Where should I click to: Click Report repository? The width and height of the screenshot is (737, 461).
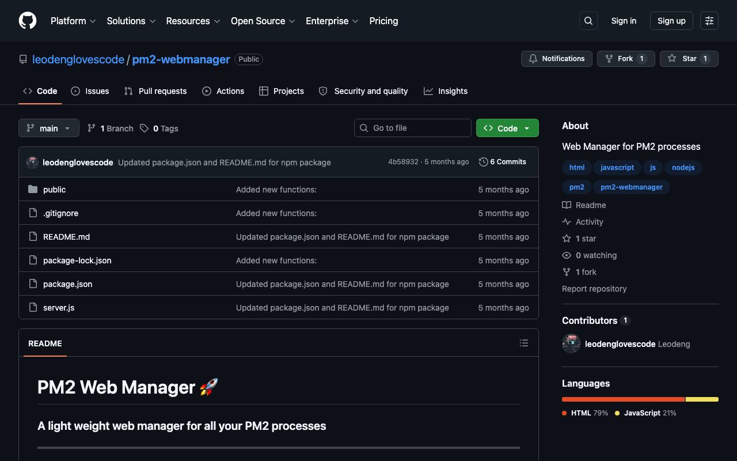coord(594,289)
